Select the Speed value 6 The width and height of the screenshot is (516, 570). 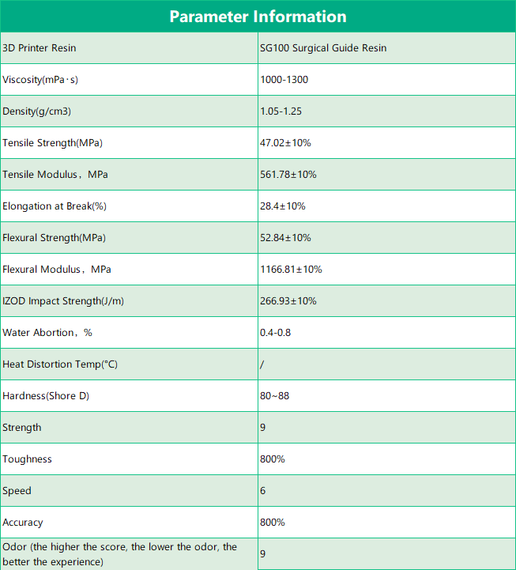(263, 491)
